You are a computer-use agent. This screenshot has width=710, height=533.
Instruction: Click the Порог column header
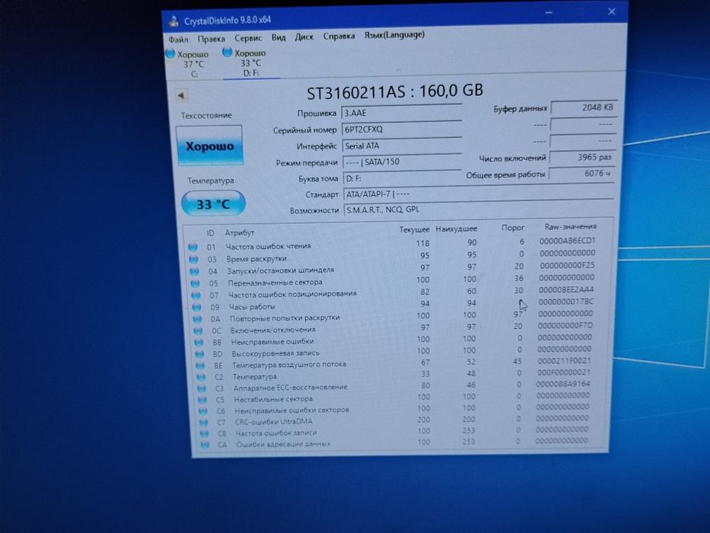point(513,228)
